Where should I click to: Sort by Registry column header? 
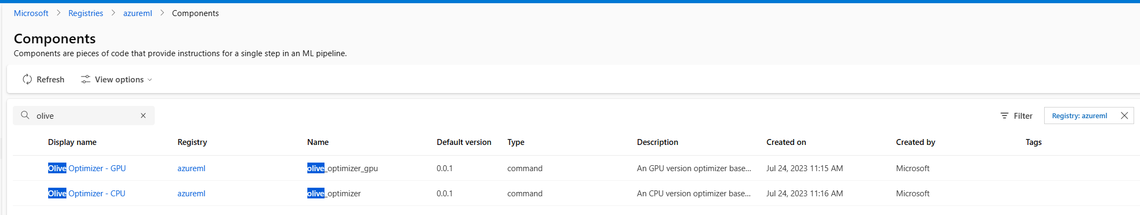(192, 142)
